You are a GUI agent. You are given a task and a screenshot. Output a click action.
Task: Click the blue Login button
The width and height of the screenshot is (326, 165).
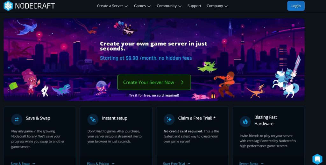click(x=296, y=6)
